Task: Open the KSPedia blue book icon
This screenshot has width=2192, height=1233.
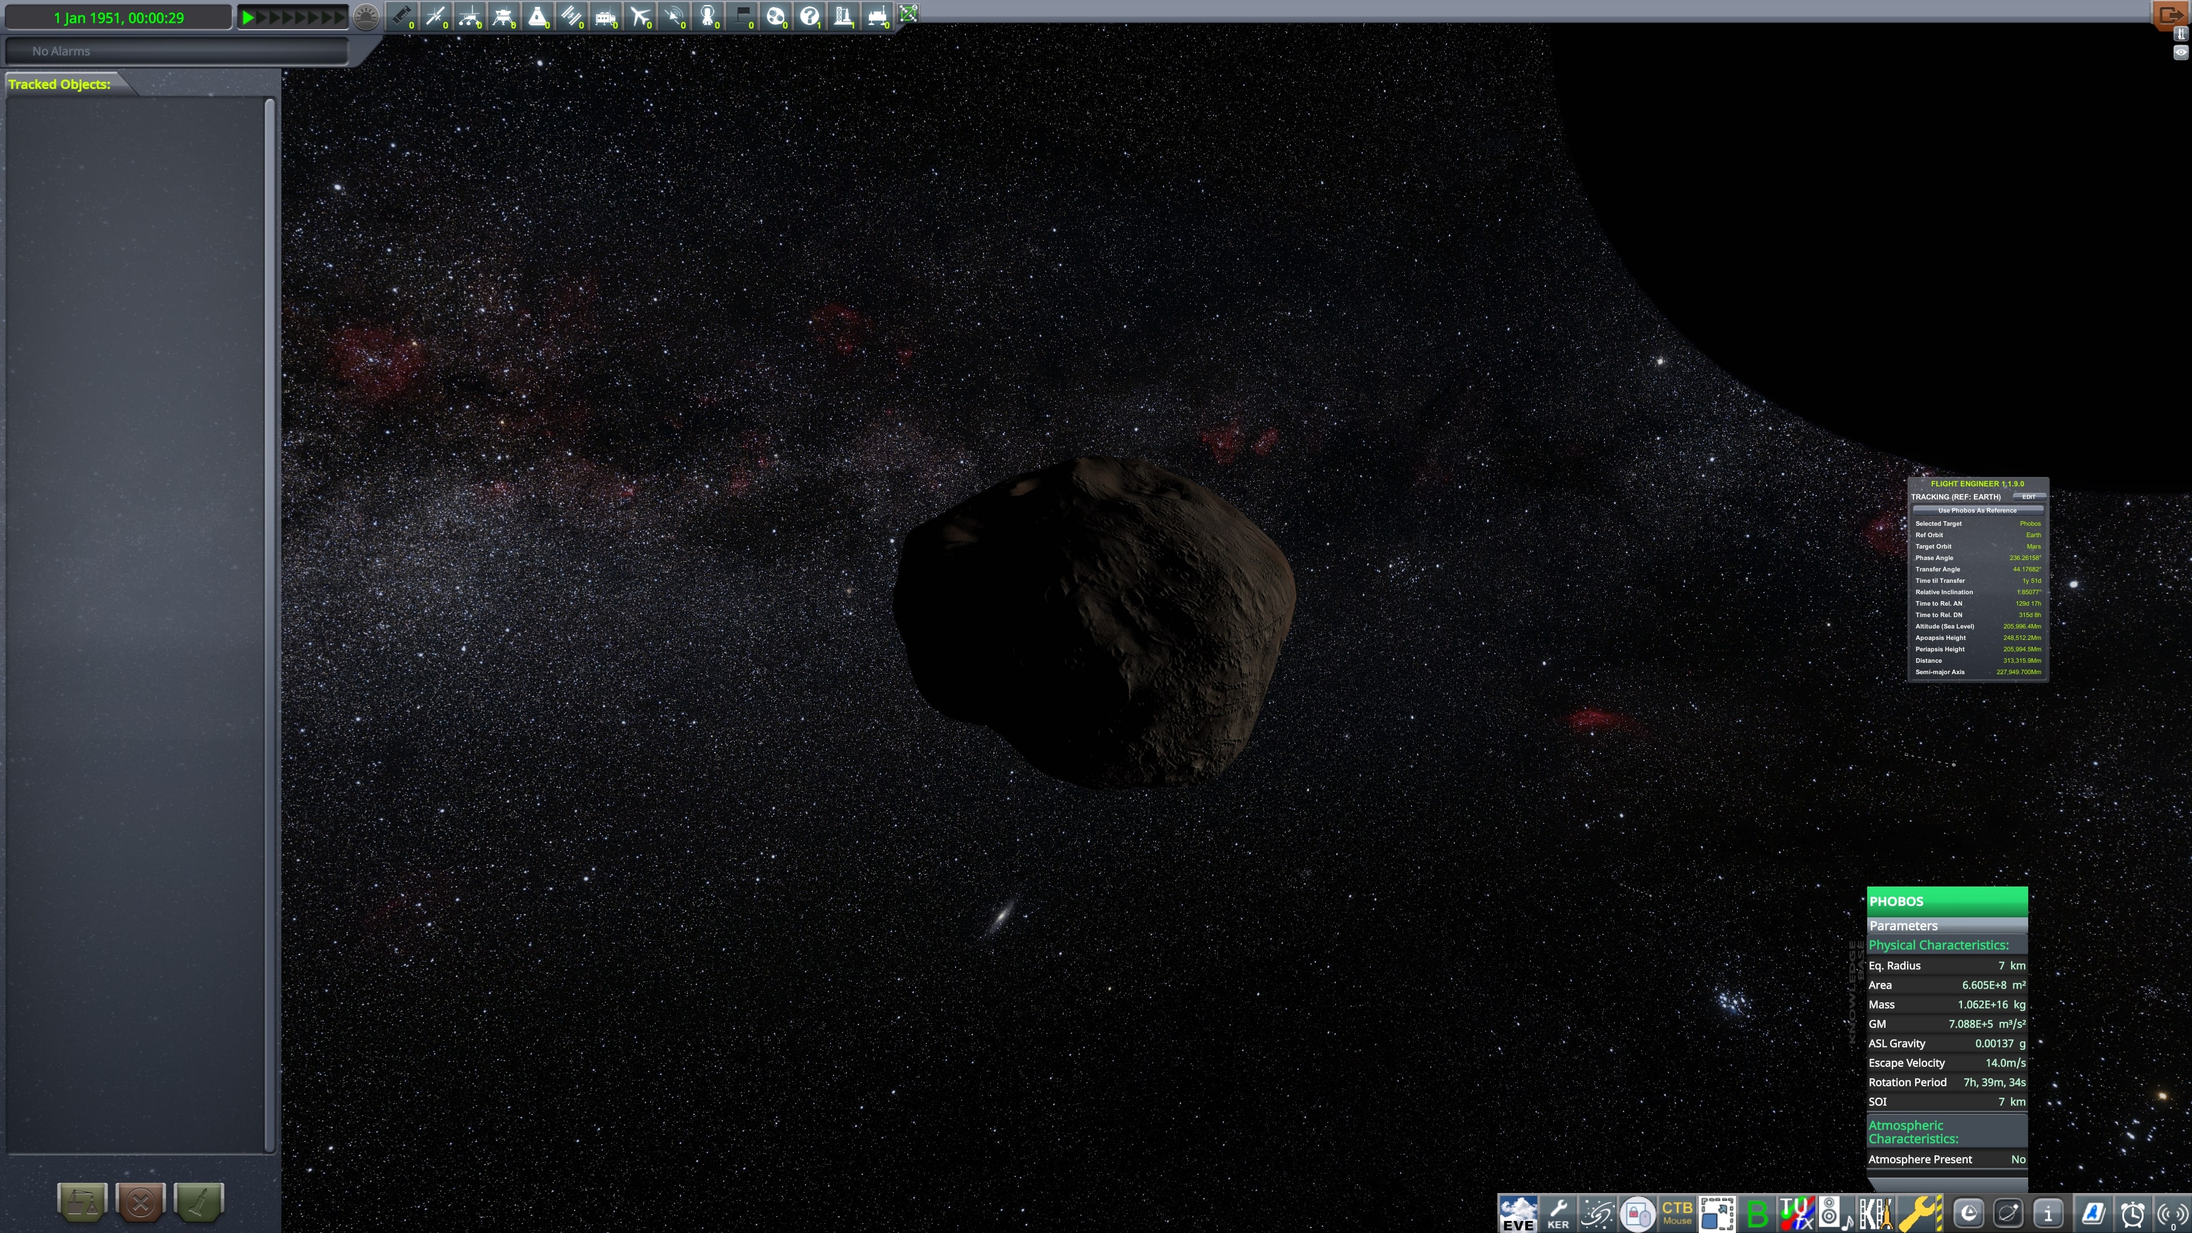Action: tap(2093, 1212)
